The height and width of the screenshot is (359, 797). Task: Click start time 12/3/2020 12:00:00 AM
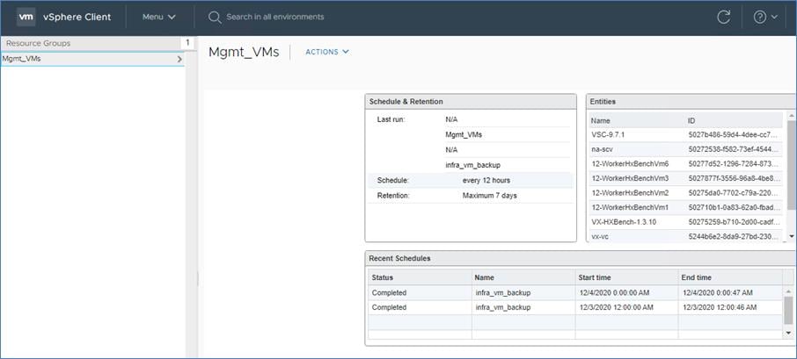(616, 307)
